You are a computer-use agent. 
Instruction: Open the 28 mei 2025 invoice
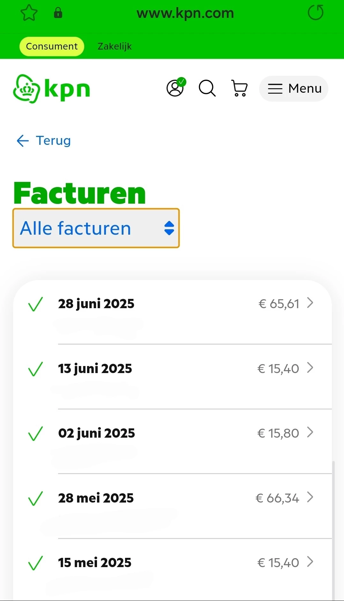(x=96, y=498)
